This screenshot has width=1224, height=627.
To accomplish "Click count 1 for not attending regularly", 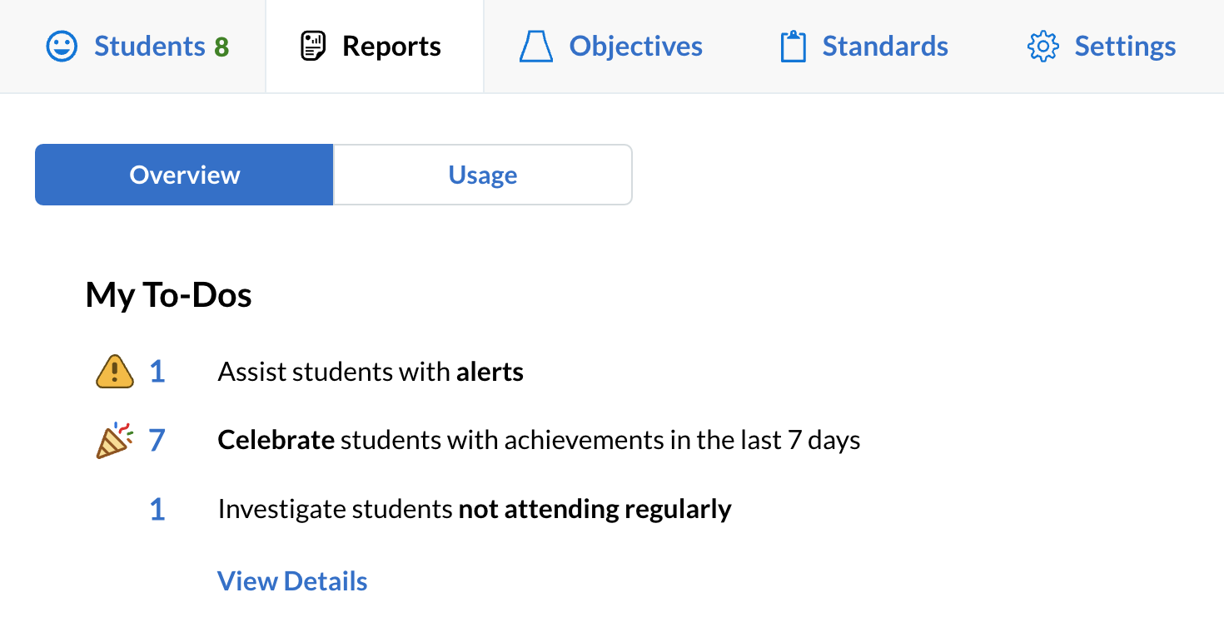I will click(x=157, y=509).
